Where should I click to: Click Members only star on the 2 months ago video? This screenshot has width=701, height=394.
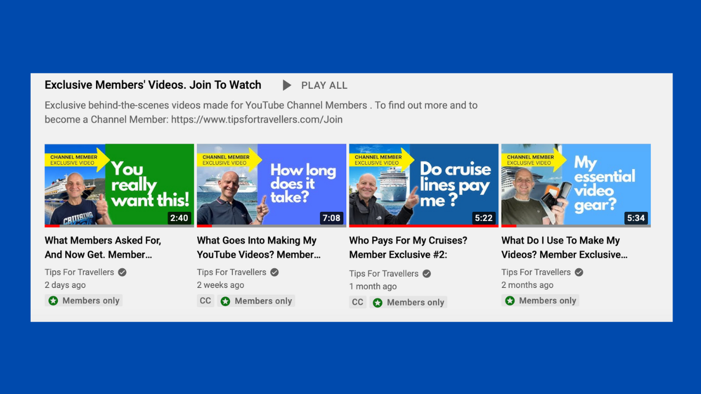(510, 300)
